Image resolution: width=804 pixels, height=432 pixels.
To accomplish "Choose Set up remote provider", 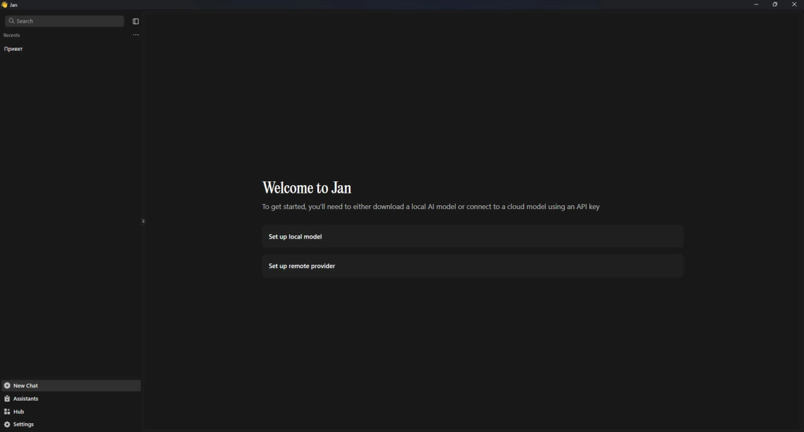I will pos(472,266).
